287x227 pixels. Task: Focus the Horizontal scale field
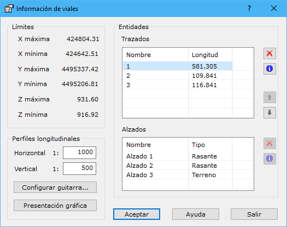79,152
